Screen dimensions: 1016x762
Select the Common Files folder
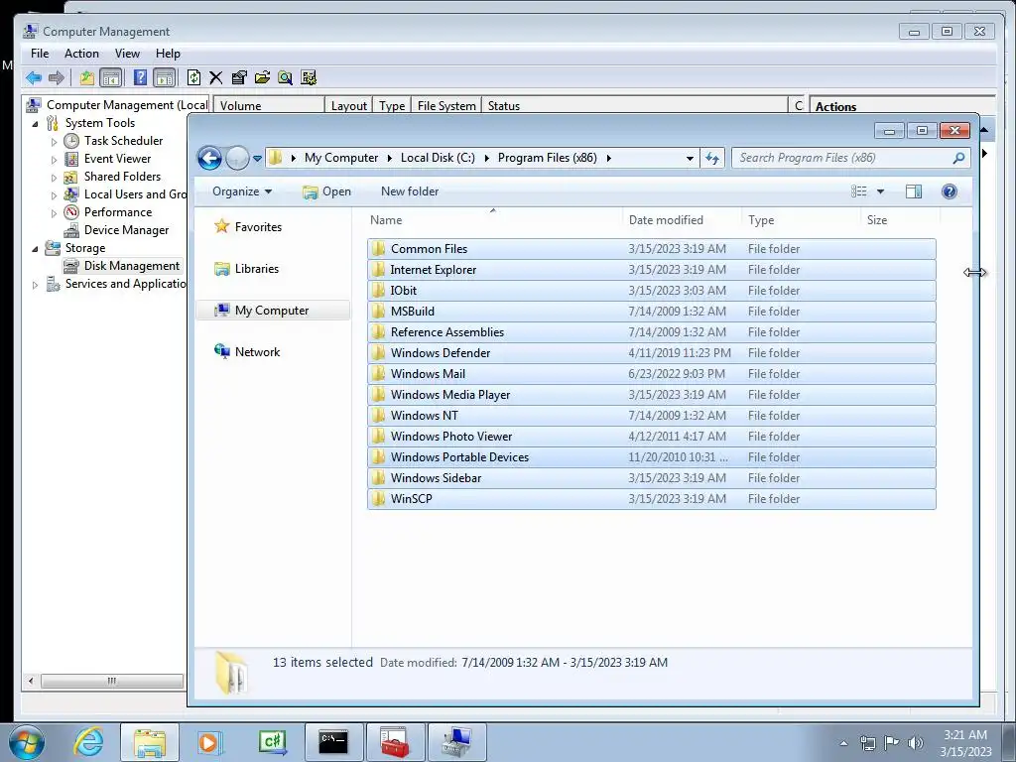click(x=651, y=249)
